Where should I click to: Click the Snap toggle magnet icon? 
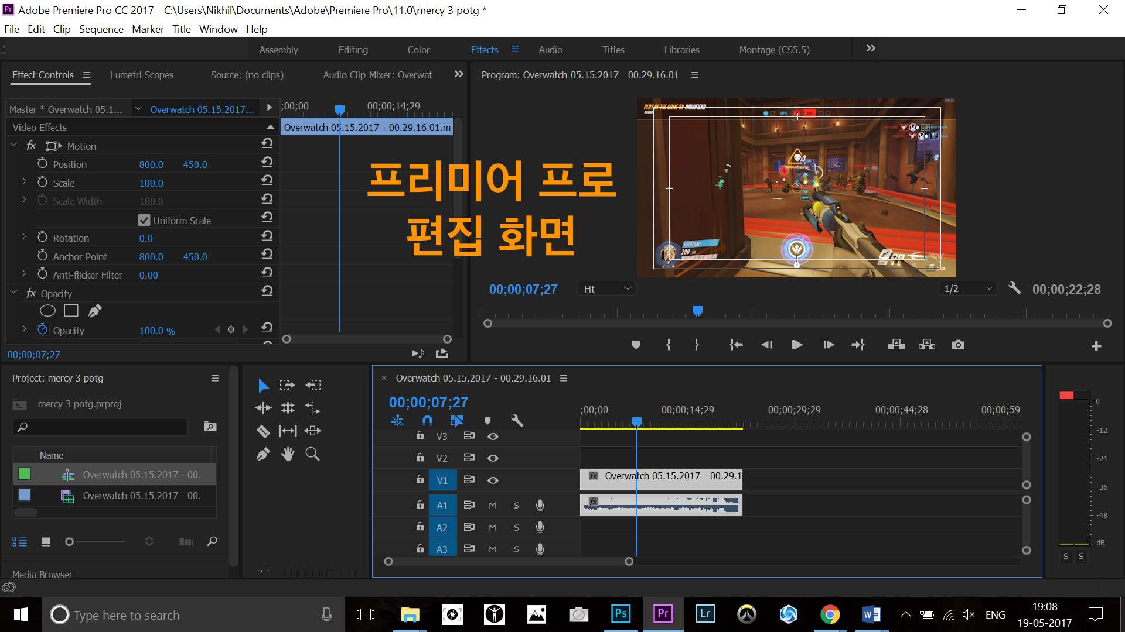point(427,420)
